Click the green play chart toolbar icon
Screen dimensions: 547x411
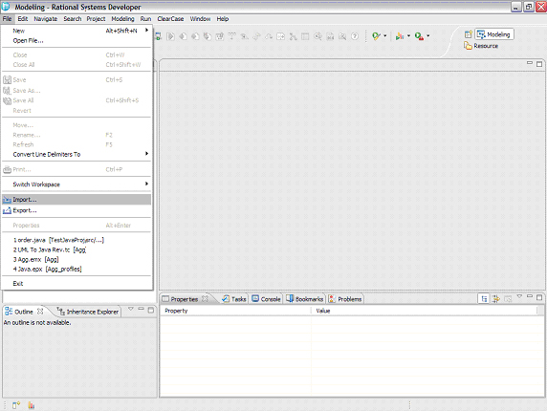(x=400, y=36)
